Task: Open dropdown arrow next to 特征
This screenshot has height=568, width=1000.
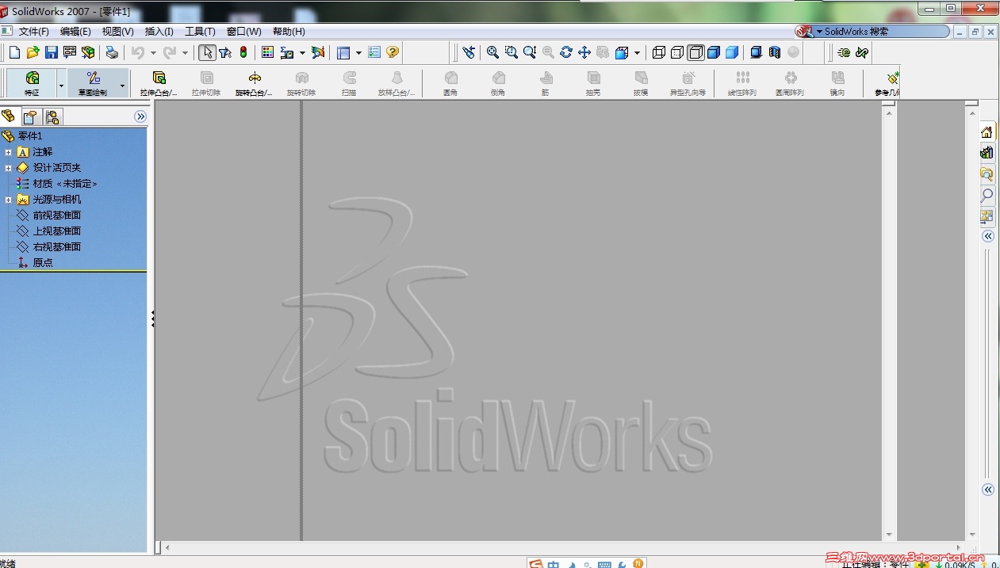Action: point(61,84)
